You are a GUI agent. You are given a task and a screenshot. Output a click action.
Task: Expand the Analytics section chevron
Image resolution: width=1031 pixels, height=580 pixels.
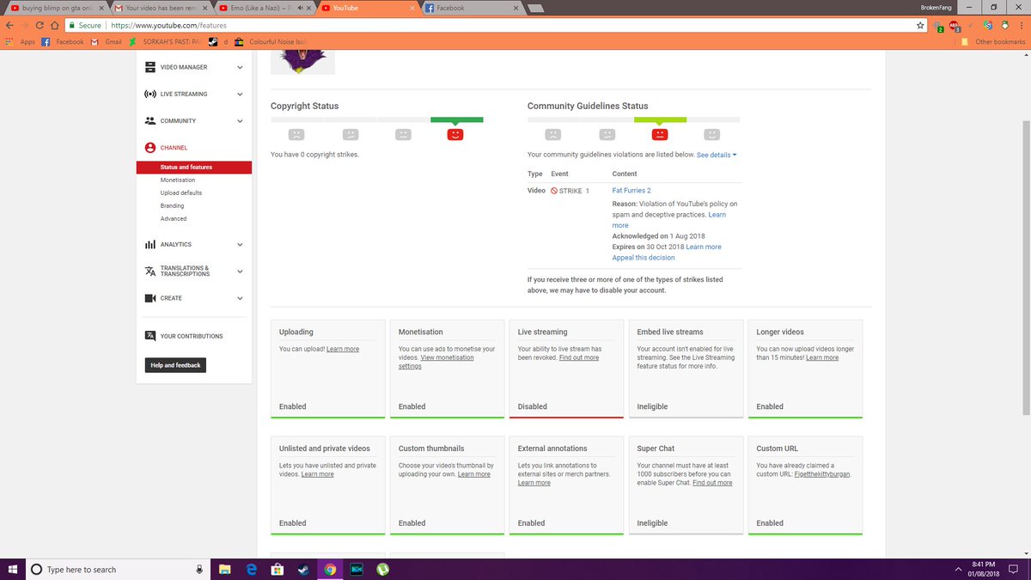coord(240,245)
